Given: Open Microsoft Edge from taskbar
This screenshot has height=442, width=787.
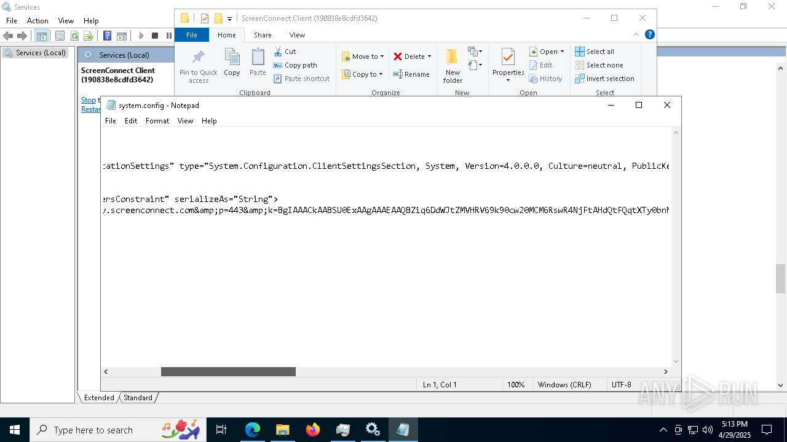Looking at the screenshot, I should 253,430.
